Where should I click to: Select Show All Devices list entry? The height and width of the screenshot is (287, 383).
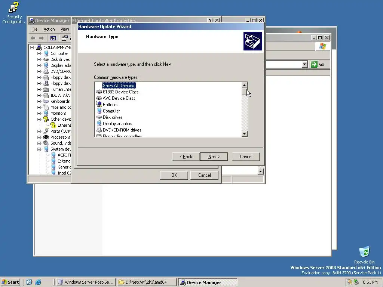pos(119,86)
